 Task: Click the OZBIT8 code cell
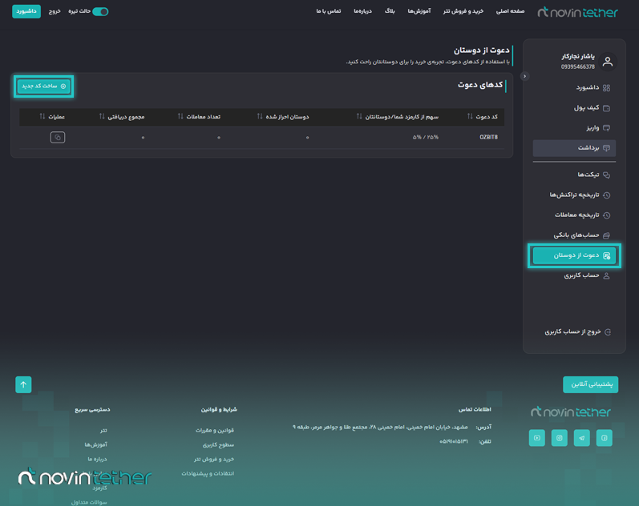coord(488,137)
